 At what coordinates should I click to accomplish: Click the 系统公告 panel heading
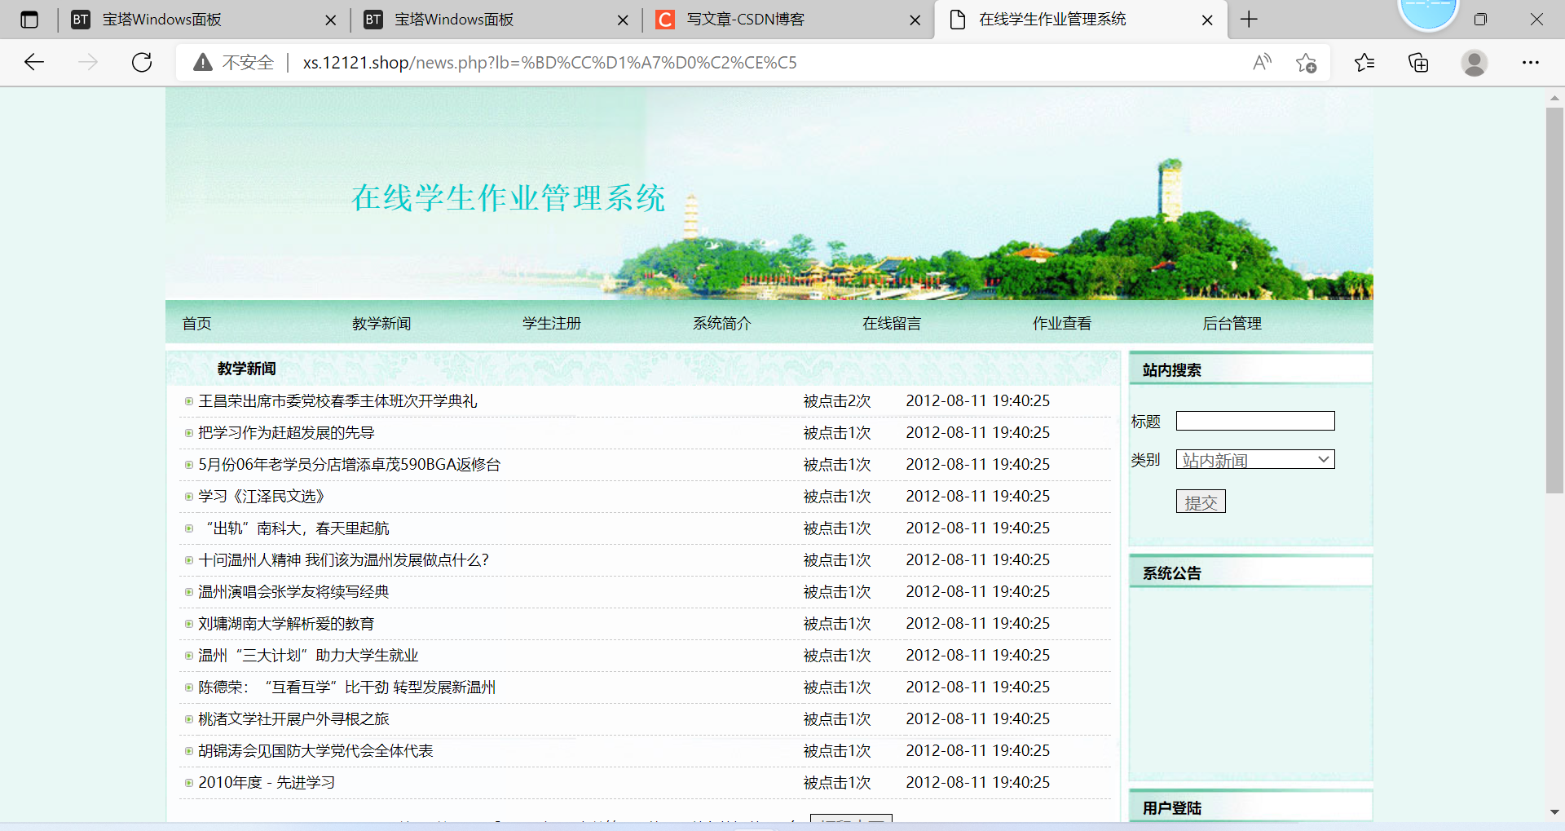point(1171,573)
